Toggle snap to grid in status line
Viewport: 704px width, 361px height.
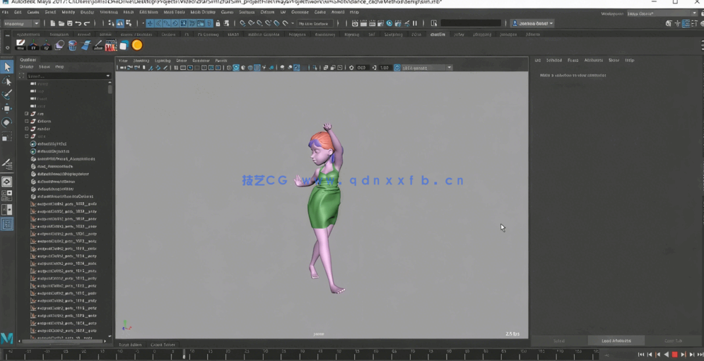pyautogui.click(x=242, y=23)
